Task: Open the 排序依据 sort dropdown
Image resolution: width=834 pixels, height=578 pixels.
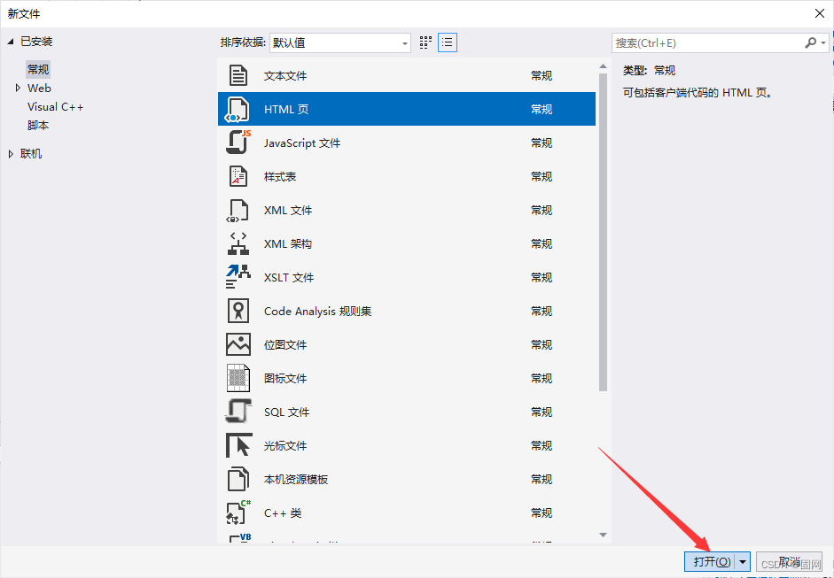Action: pos(403,42)
